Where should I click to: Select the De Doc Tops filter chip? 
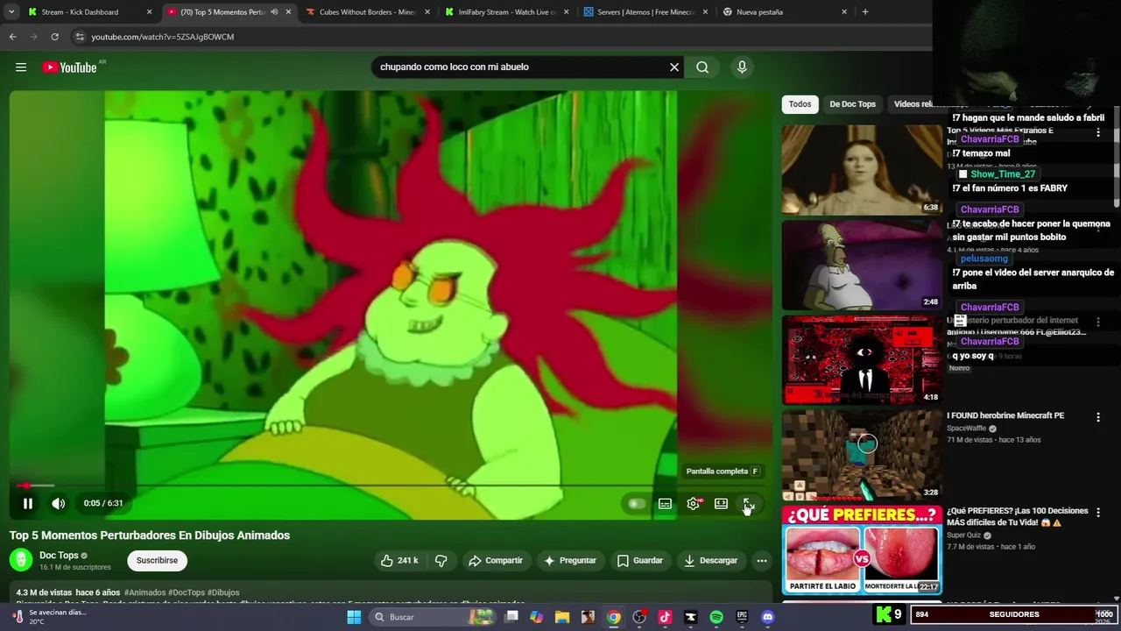click(x=852, y=103)
